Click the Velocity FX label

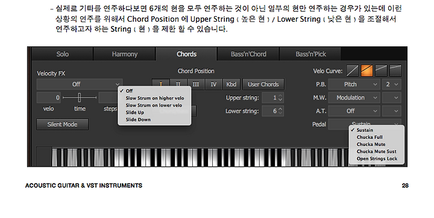[x=51, y=74]
